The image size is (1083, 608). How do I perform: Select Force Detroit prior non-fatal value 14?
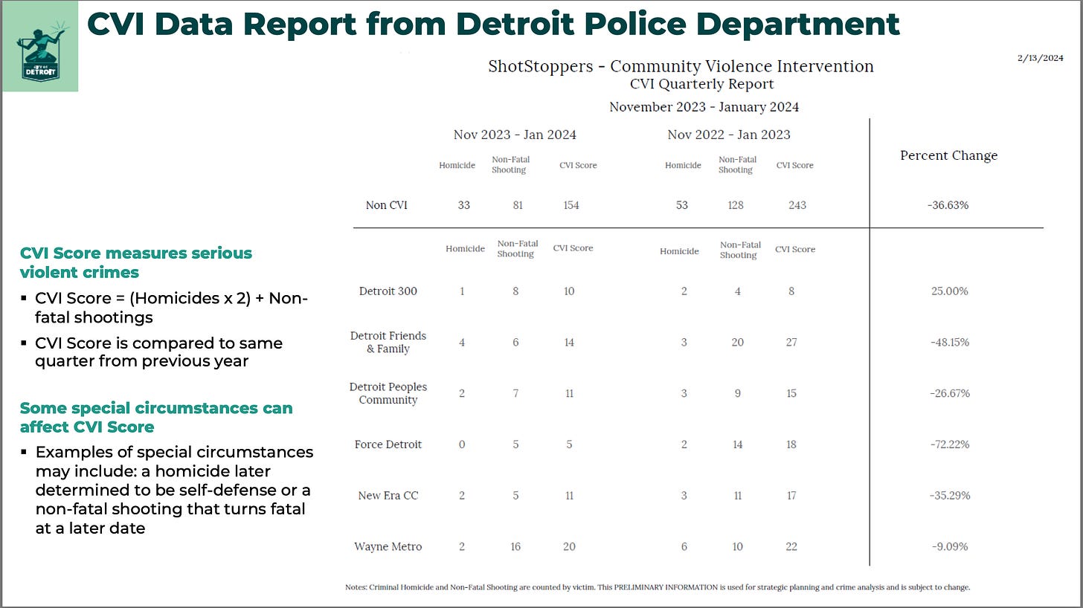tap(738, 444)
